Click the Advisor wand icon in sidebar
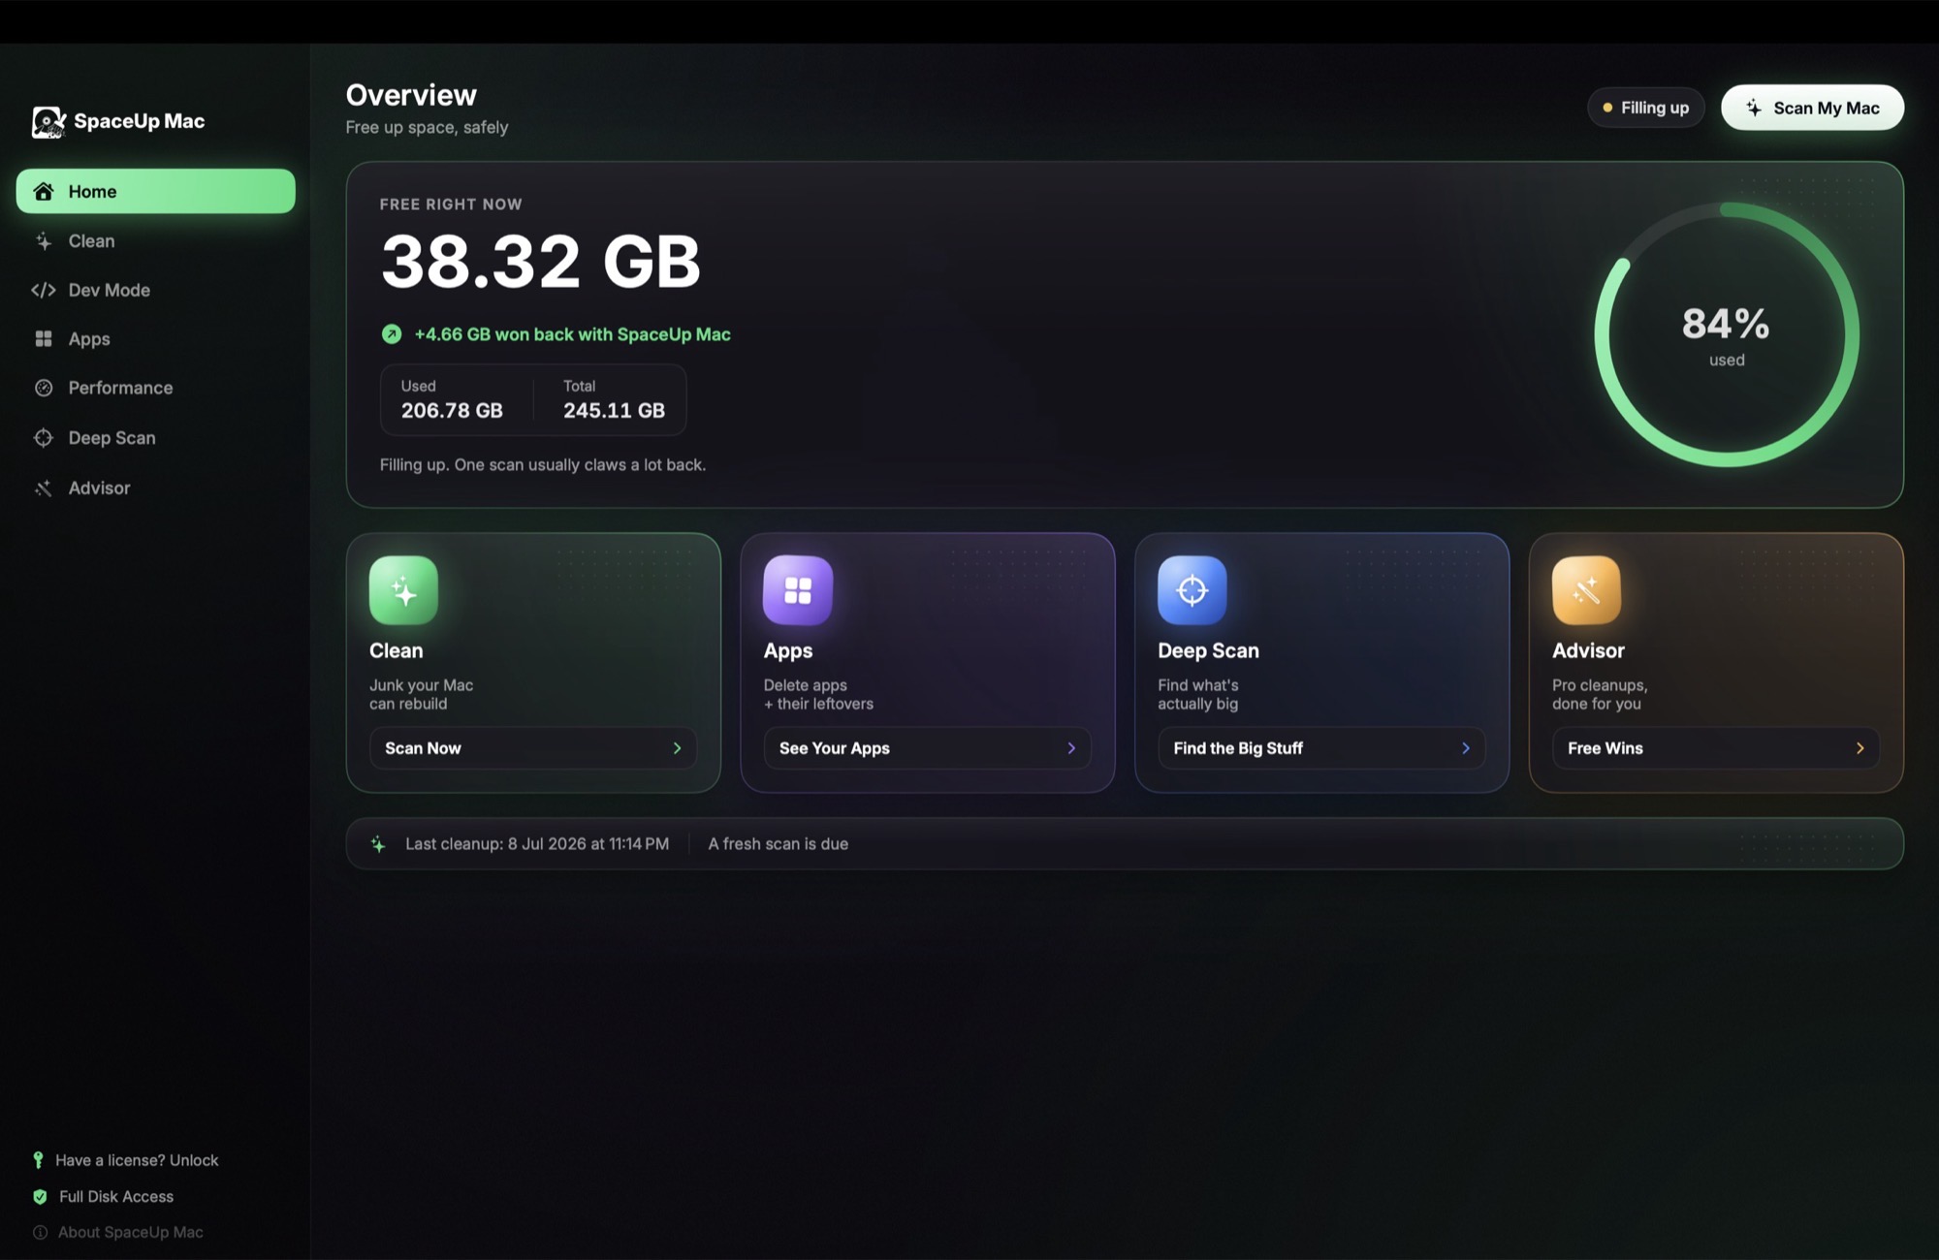 pyautogui.click(x=44, y=488)
